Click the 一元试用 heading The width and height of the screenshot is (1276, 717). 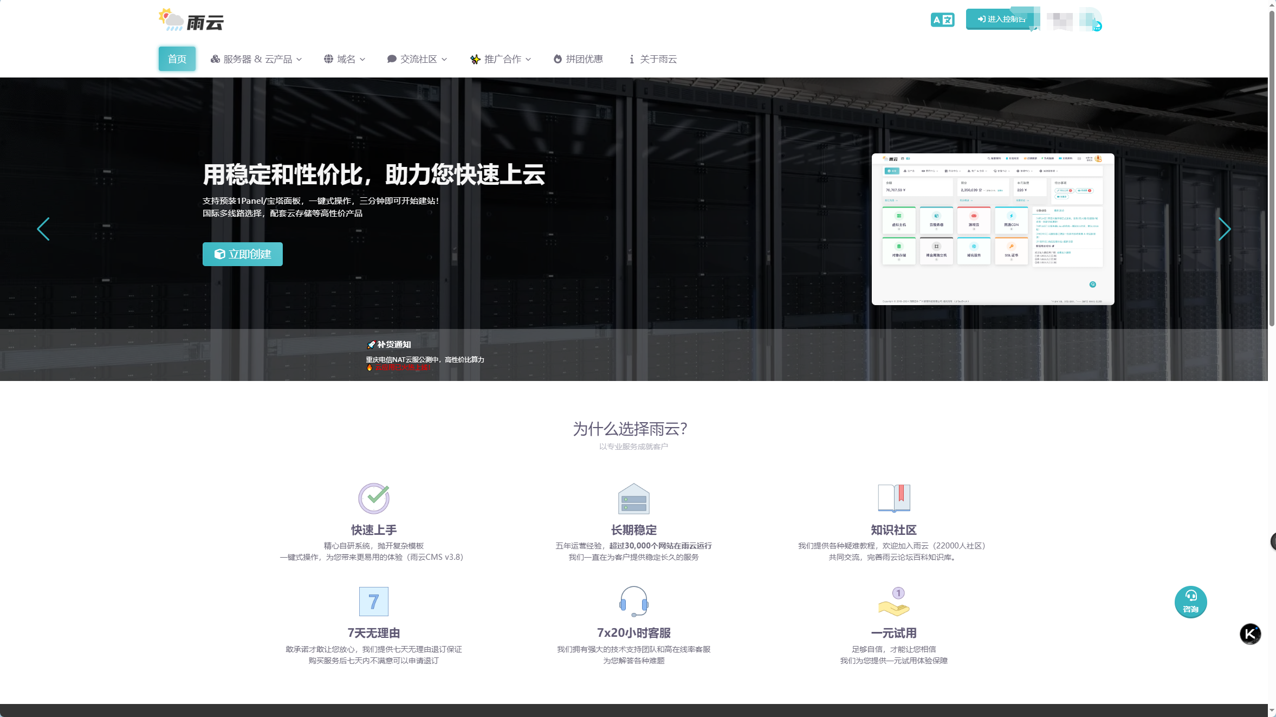click(894, 633)
